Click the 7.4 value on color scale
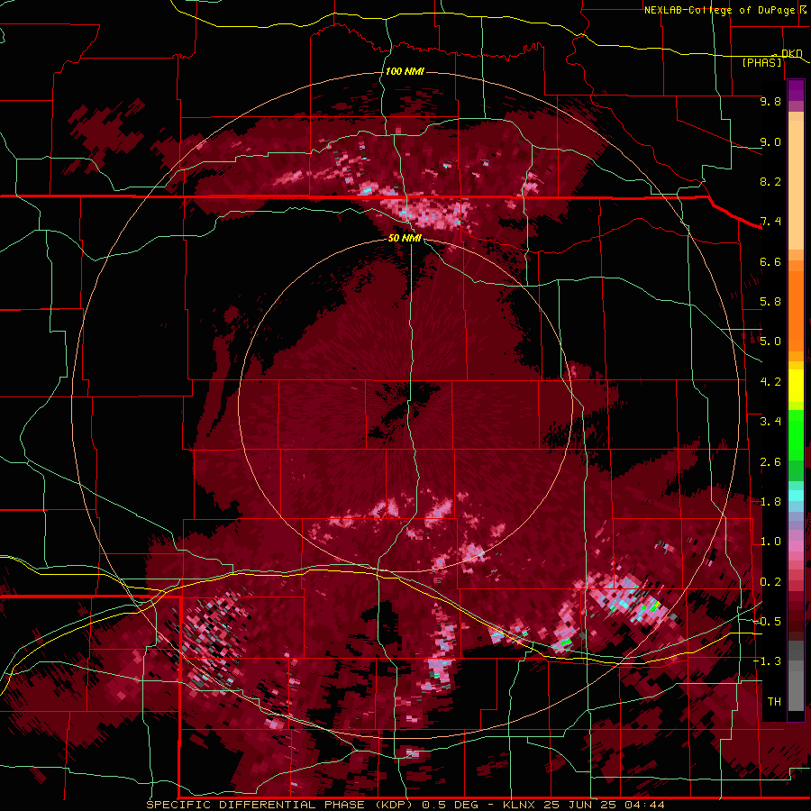This screenshot has height=811, width=811. tap(770, 222)
